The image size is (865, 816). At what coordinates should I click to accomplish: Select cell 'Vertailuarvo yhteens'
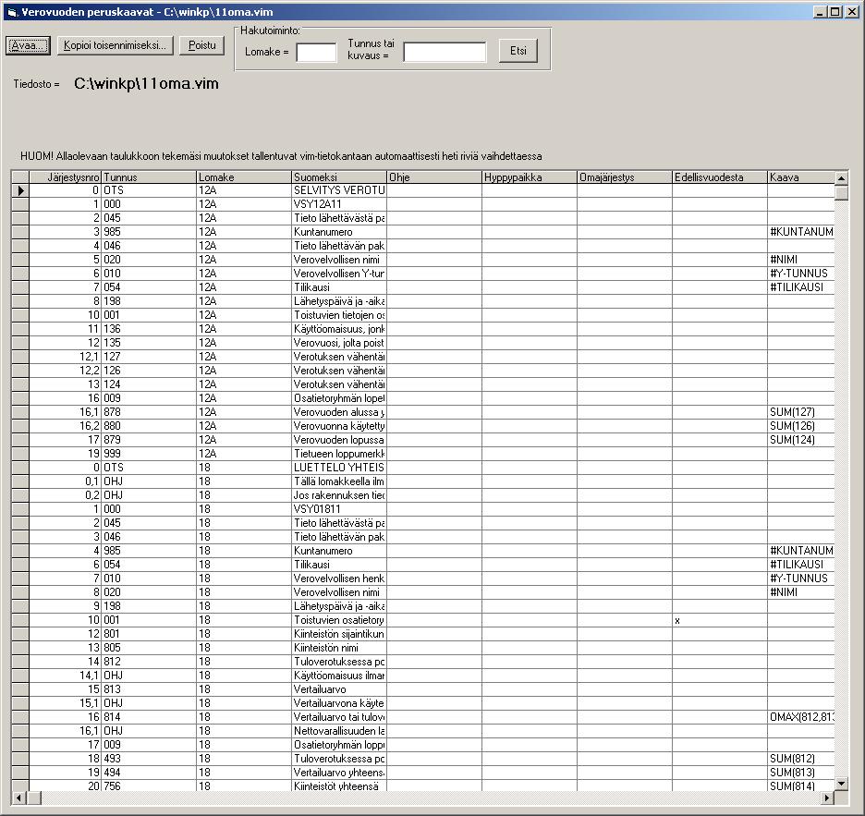pyautogui.click(x=339, y=773)
